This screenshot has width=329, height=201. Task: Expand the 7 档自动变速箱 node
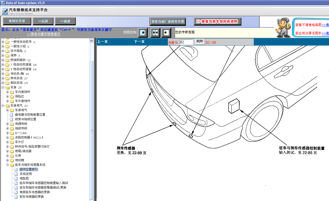(3, 65)
